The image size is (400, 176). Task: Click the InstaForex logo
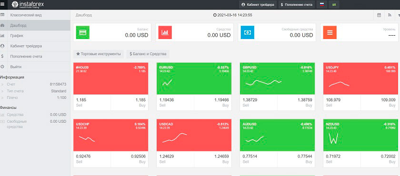pyautogui.click(x=28, y=5)
